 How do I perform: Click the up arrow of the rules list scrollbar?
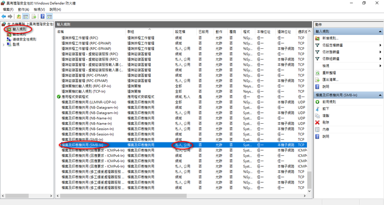click(x=309, y=32)
